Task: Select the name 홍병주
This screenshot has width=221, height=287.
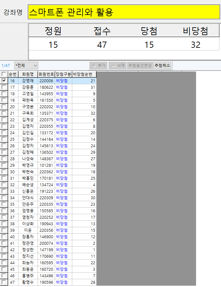Action: tap(28, 276)
